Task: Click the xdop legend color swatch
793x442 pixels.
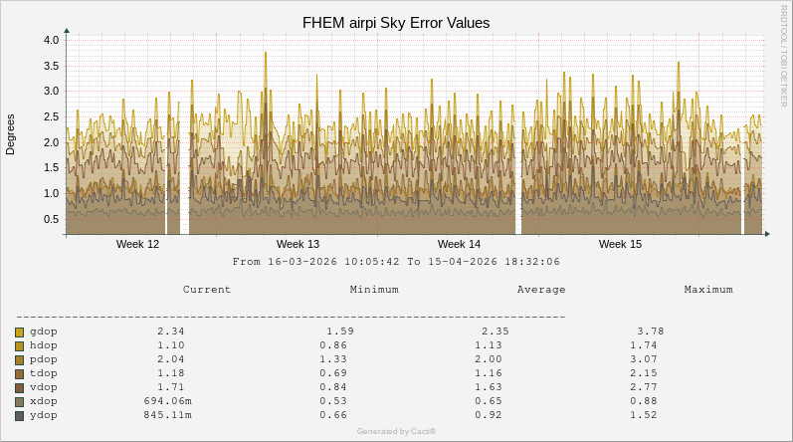Action: click(19, 401)
